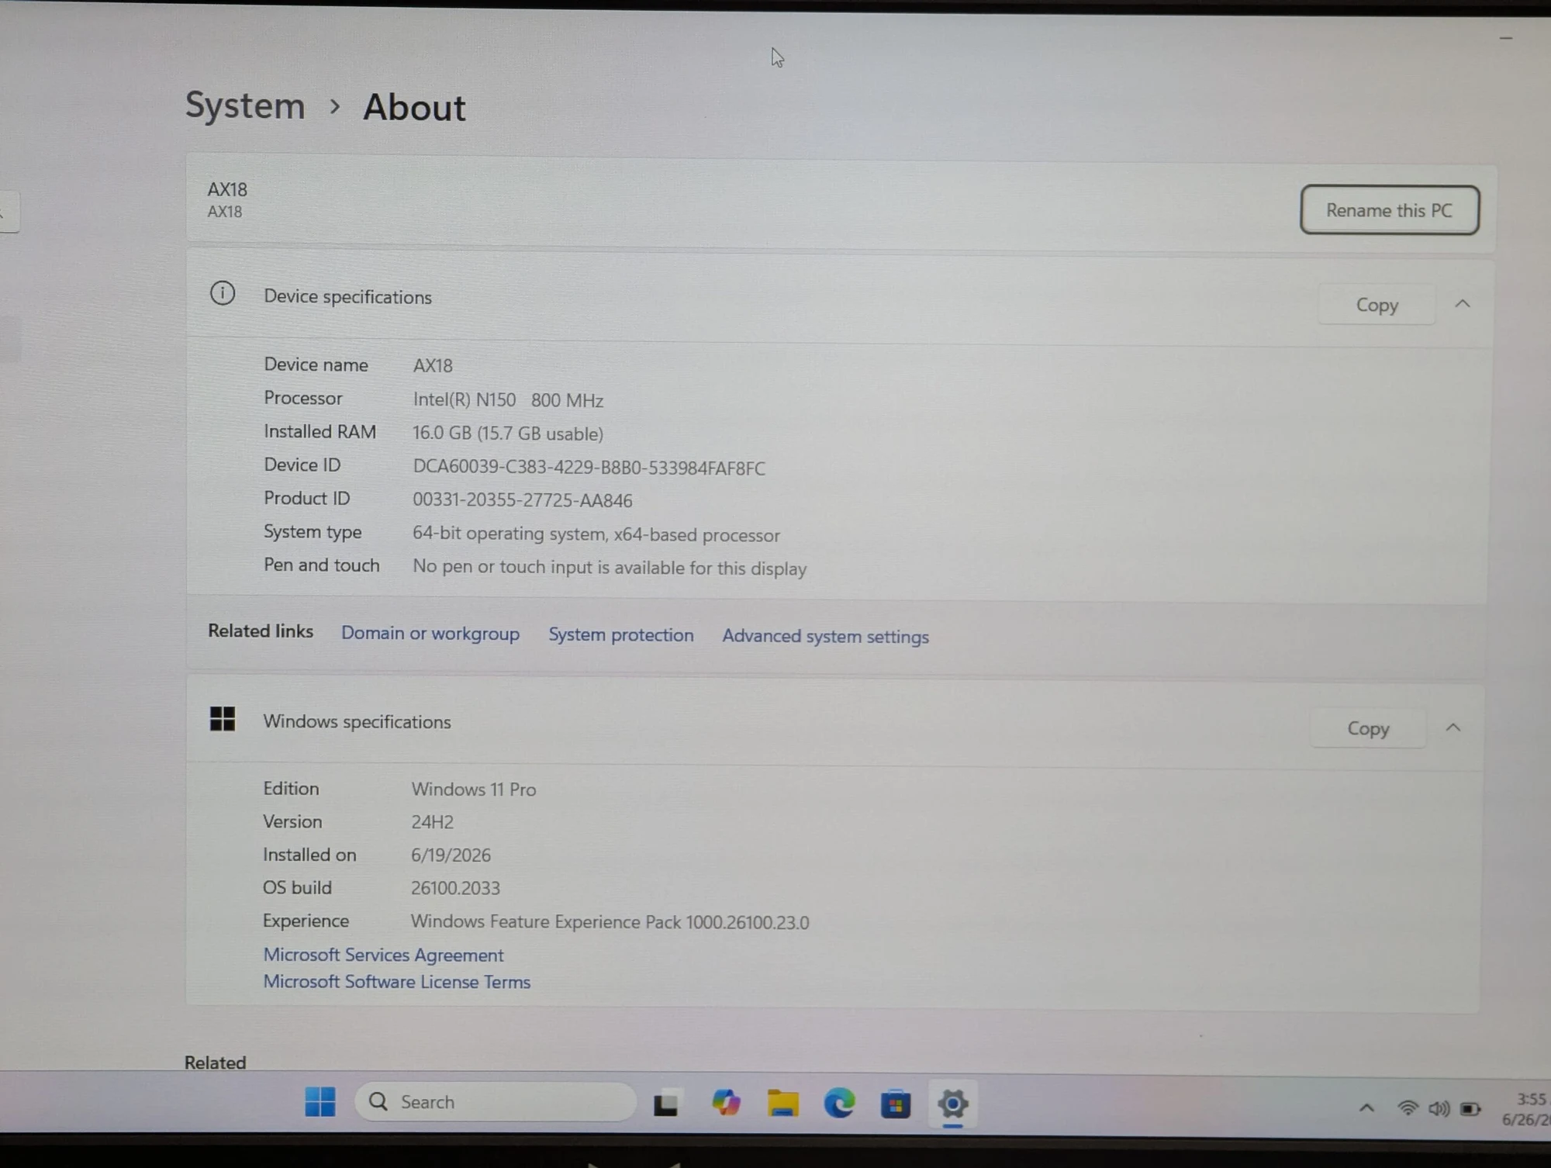Open Task View from the taskbar
Screen dimensions: 1551x1168
pyautogui.click(x=666, y=1104)
